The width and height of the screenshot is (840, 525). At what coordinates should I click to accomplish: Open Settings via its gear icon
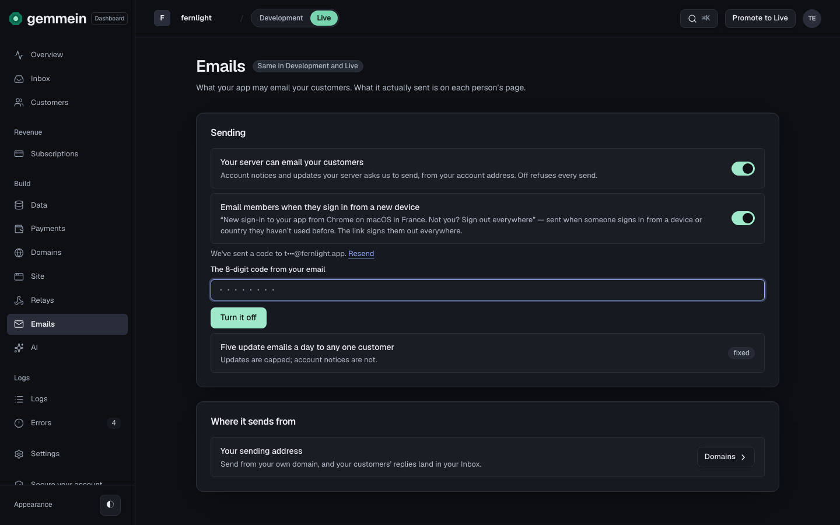(19, 454)
